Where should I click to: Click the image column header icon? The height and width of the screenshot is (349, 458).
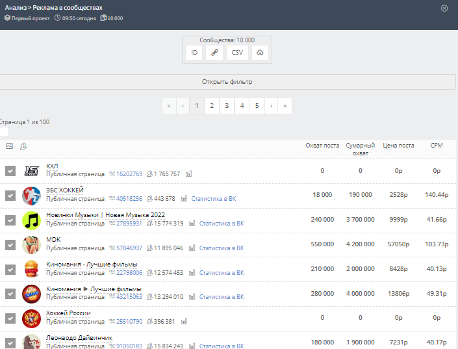click(9, 146)
